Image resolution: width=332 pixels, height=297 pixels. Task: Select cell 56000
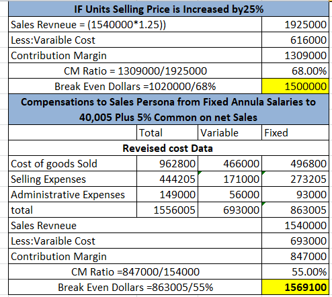[230, 194]
